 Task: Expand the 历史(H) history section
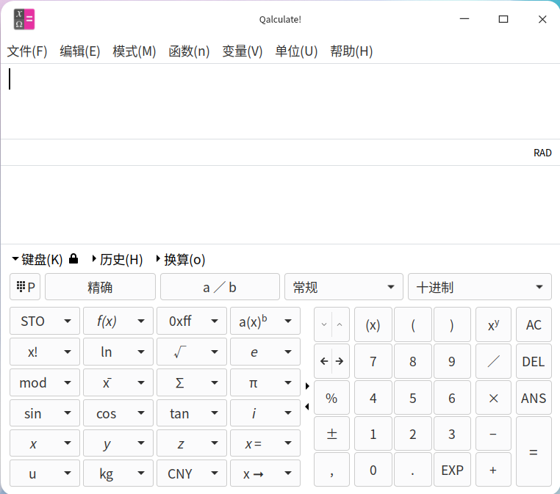118,259
